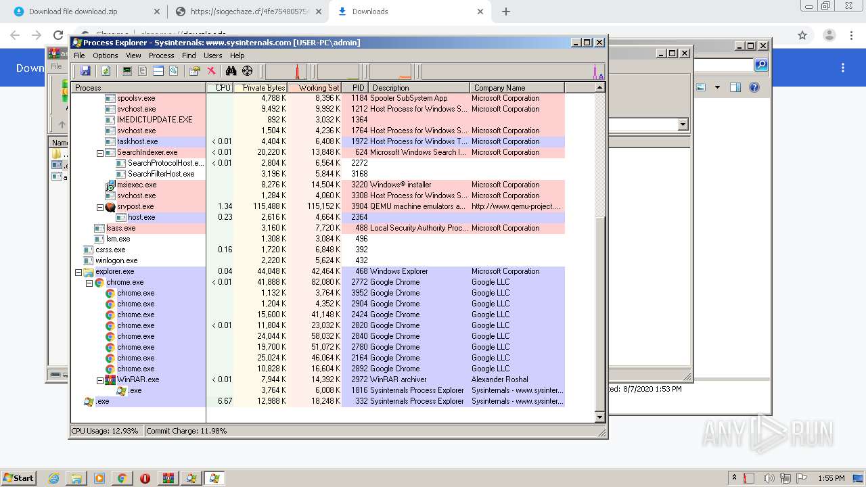
Task: Click the scrollbar up arrow in process list
Action: pos(599,87)
